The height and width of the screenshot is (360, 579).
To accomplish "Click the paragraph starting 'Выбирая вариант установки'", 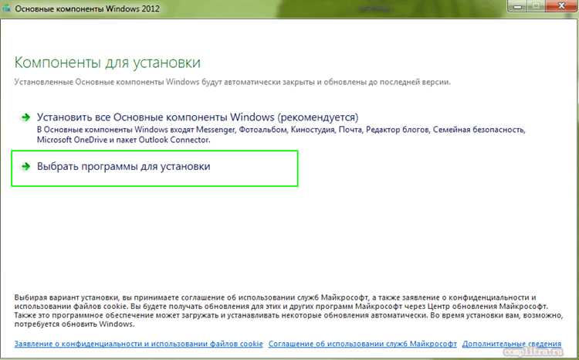I will coord(289,311).
